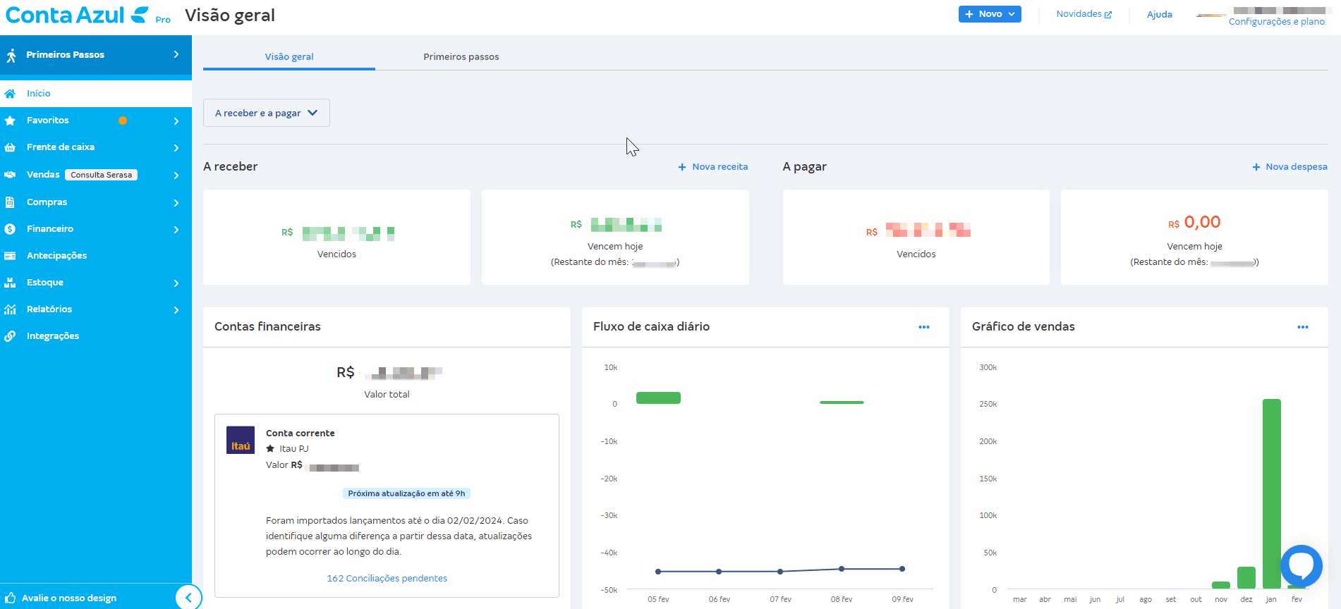This screenshot has height=609, width=1341.
Task: Click the Consulta Serasa badge
Action: tap(102, 175)
